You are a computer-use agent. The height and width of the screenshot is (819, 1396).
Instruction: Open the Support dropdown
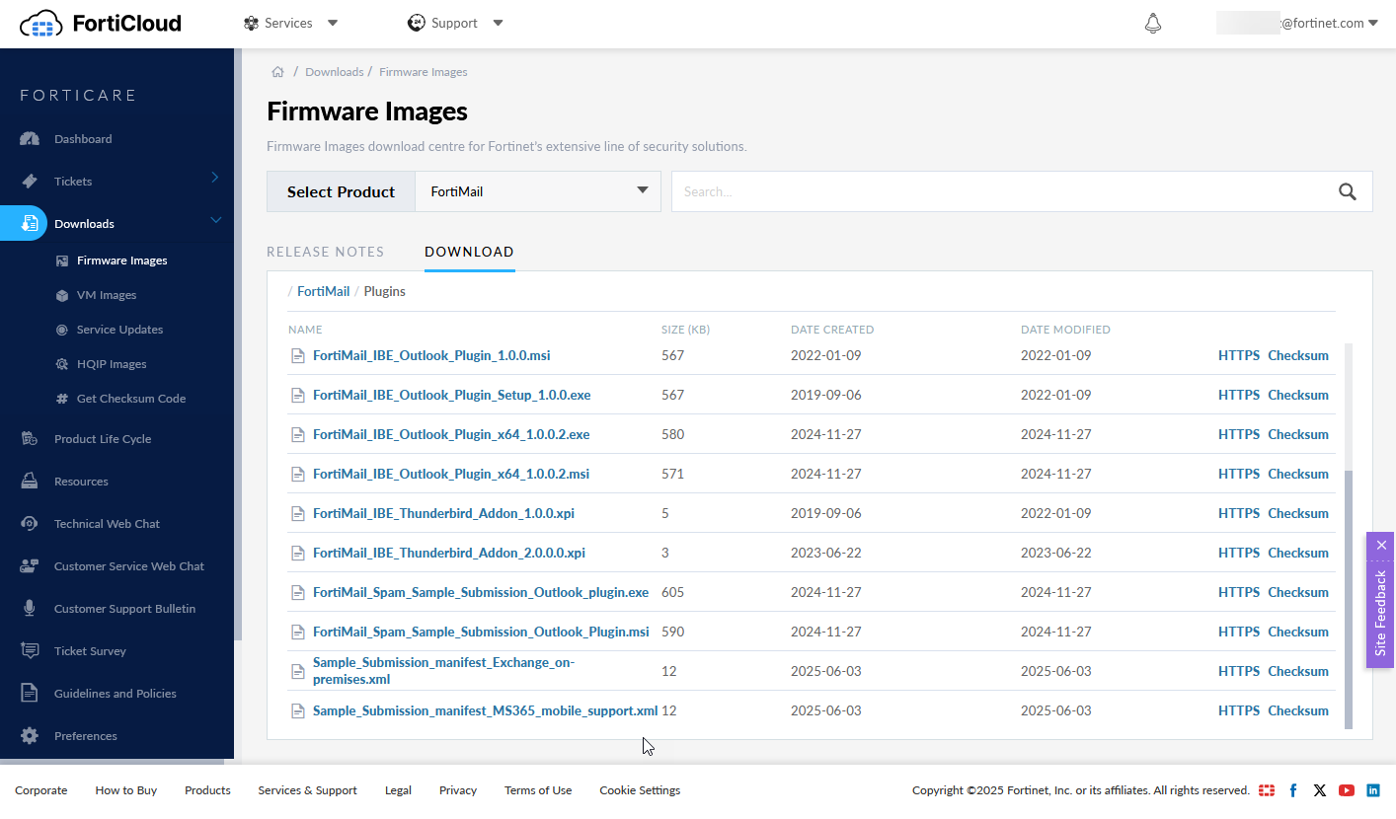pos(455,22)
